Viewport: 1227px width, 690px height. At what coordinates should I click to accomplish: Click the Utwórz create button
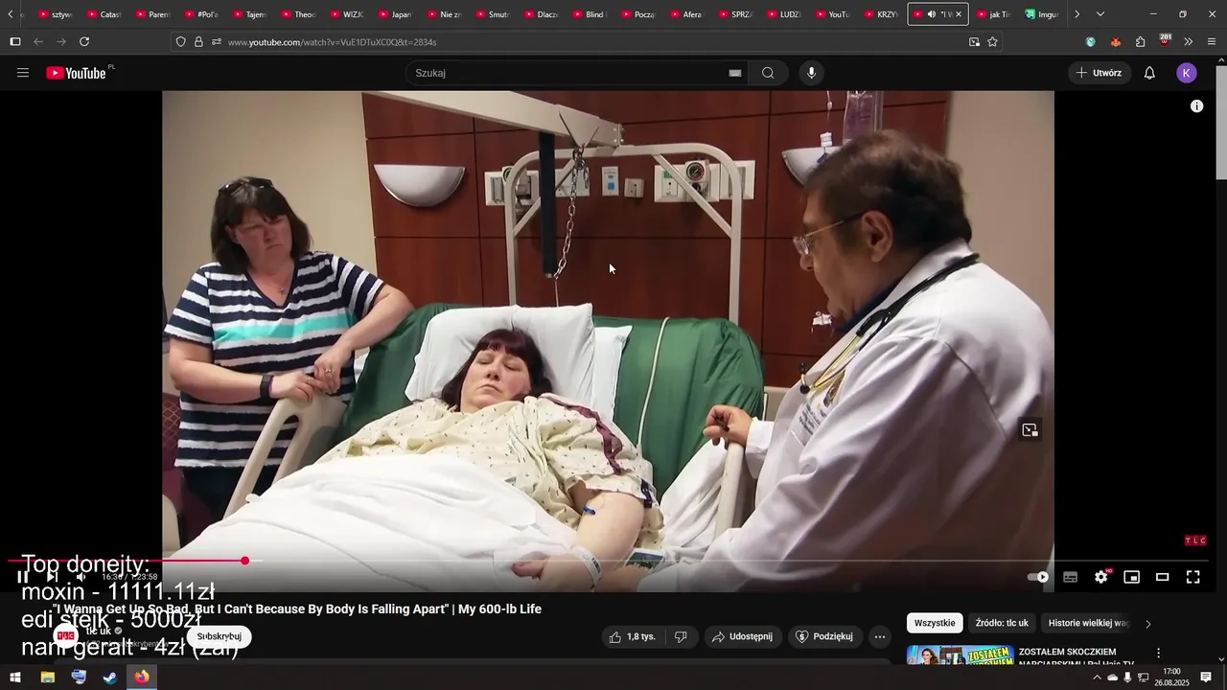coord(1100,73)
